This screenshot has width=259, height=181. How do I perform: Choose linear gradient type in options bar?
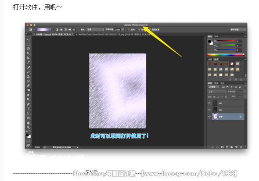(x=57, y=29)
